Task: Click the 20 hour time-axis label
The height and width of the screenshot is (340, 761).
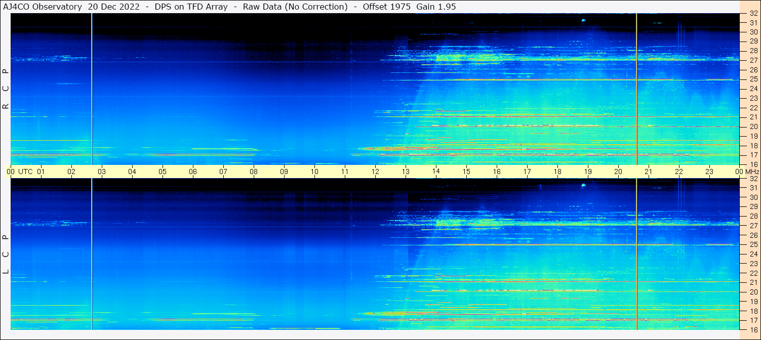Action: coord(618,172)
